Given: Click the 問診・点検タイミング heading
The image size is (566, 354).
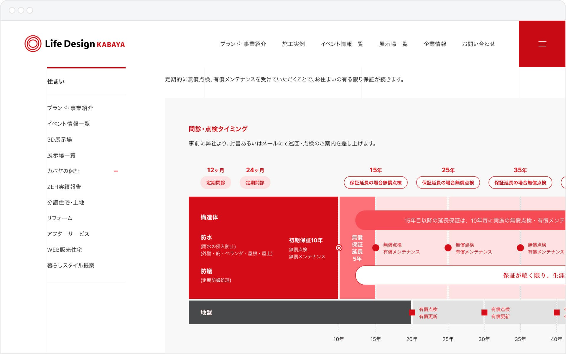Looking at the screenshot, I should tap(218, 129).
